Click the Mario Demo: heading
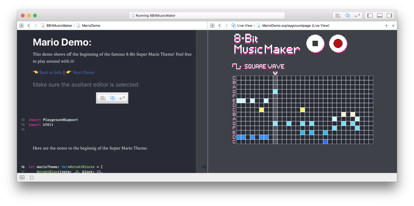Screen dimensions: 414x206 [x=62, y=42]
